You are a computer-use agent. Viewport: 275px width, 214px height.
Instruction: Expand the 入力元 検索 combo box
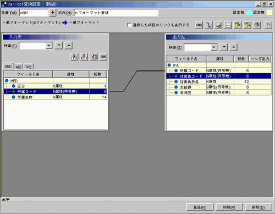click(49, 46)
